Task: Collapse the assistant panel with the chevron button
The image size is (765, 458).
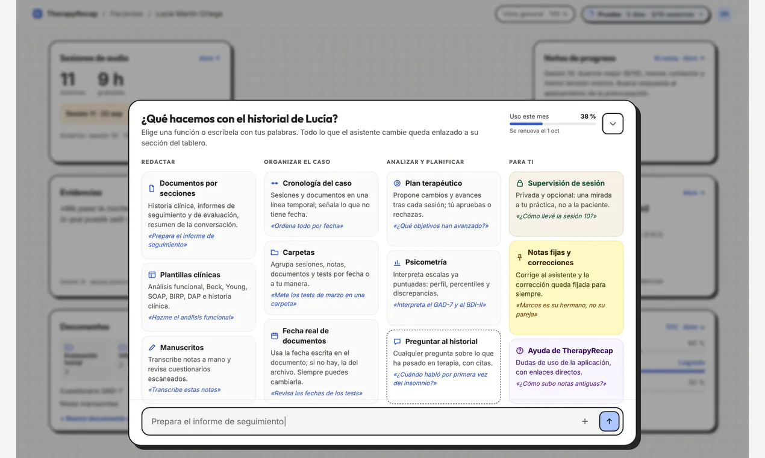Action: pyautogui.click(x=613, y=124)
